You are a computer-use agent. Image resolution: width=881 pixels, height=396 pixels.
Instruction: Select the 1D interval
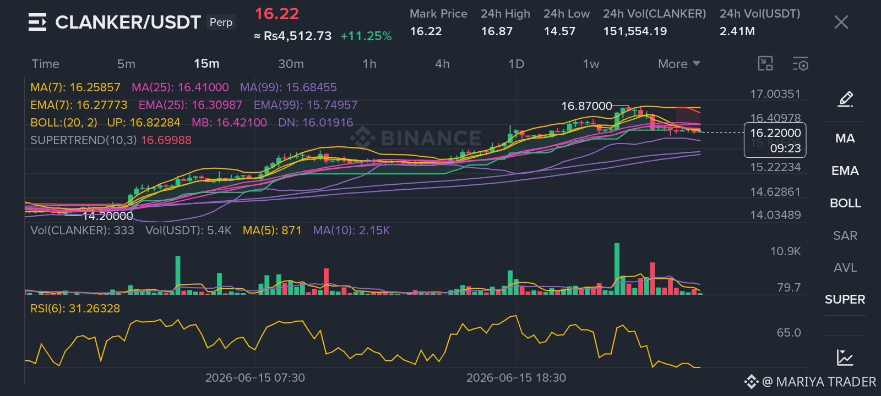516,64
